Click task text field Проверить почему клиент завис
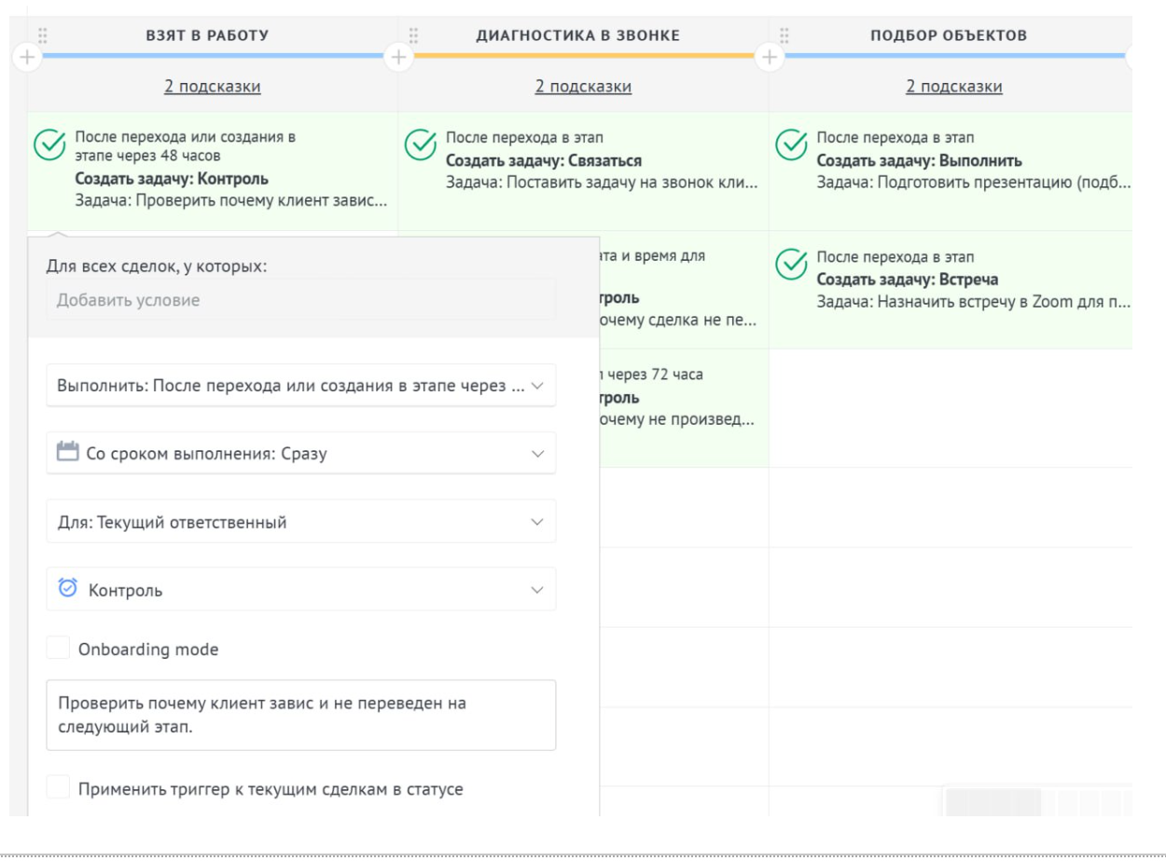The width and height of the screenshot is (1166, 861). pyautogui.click(x=301, y=715)
